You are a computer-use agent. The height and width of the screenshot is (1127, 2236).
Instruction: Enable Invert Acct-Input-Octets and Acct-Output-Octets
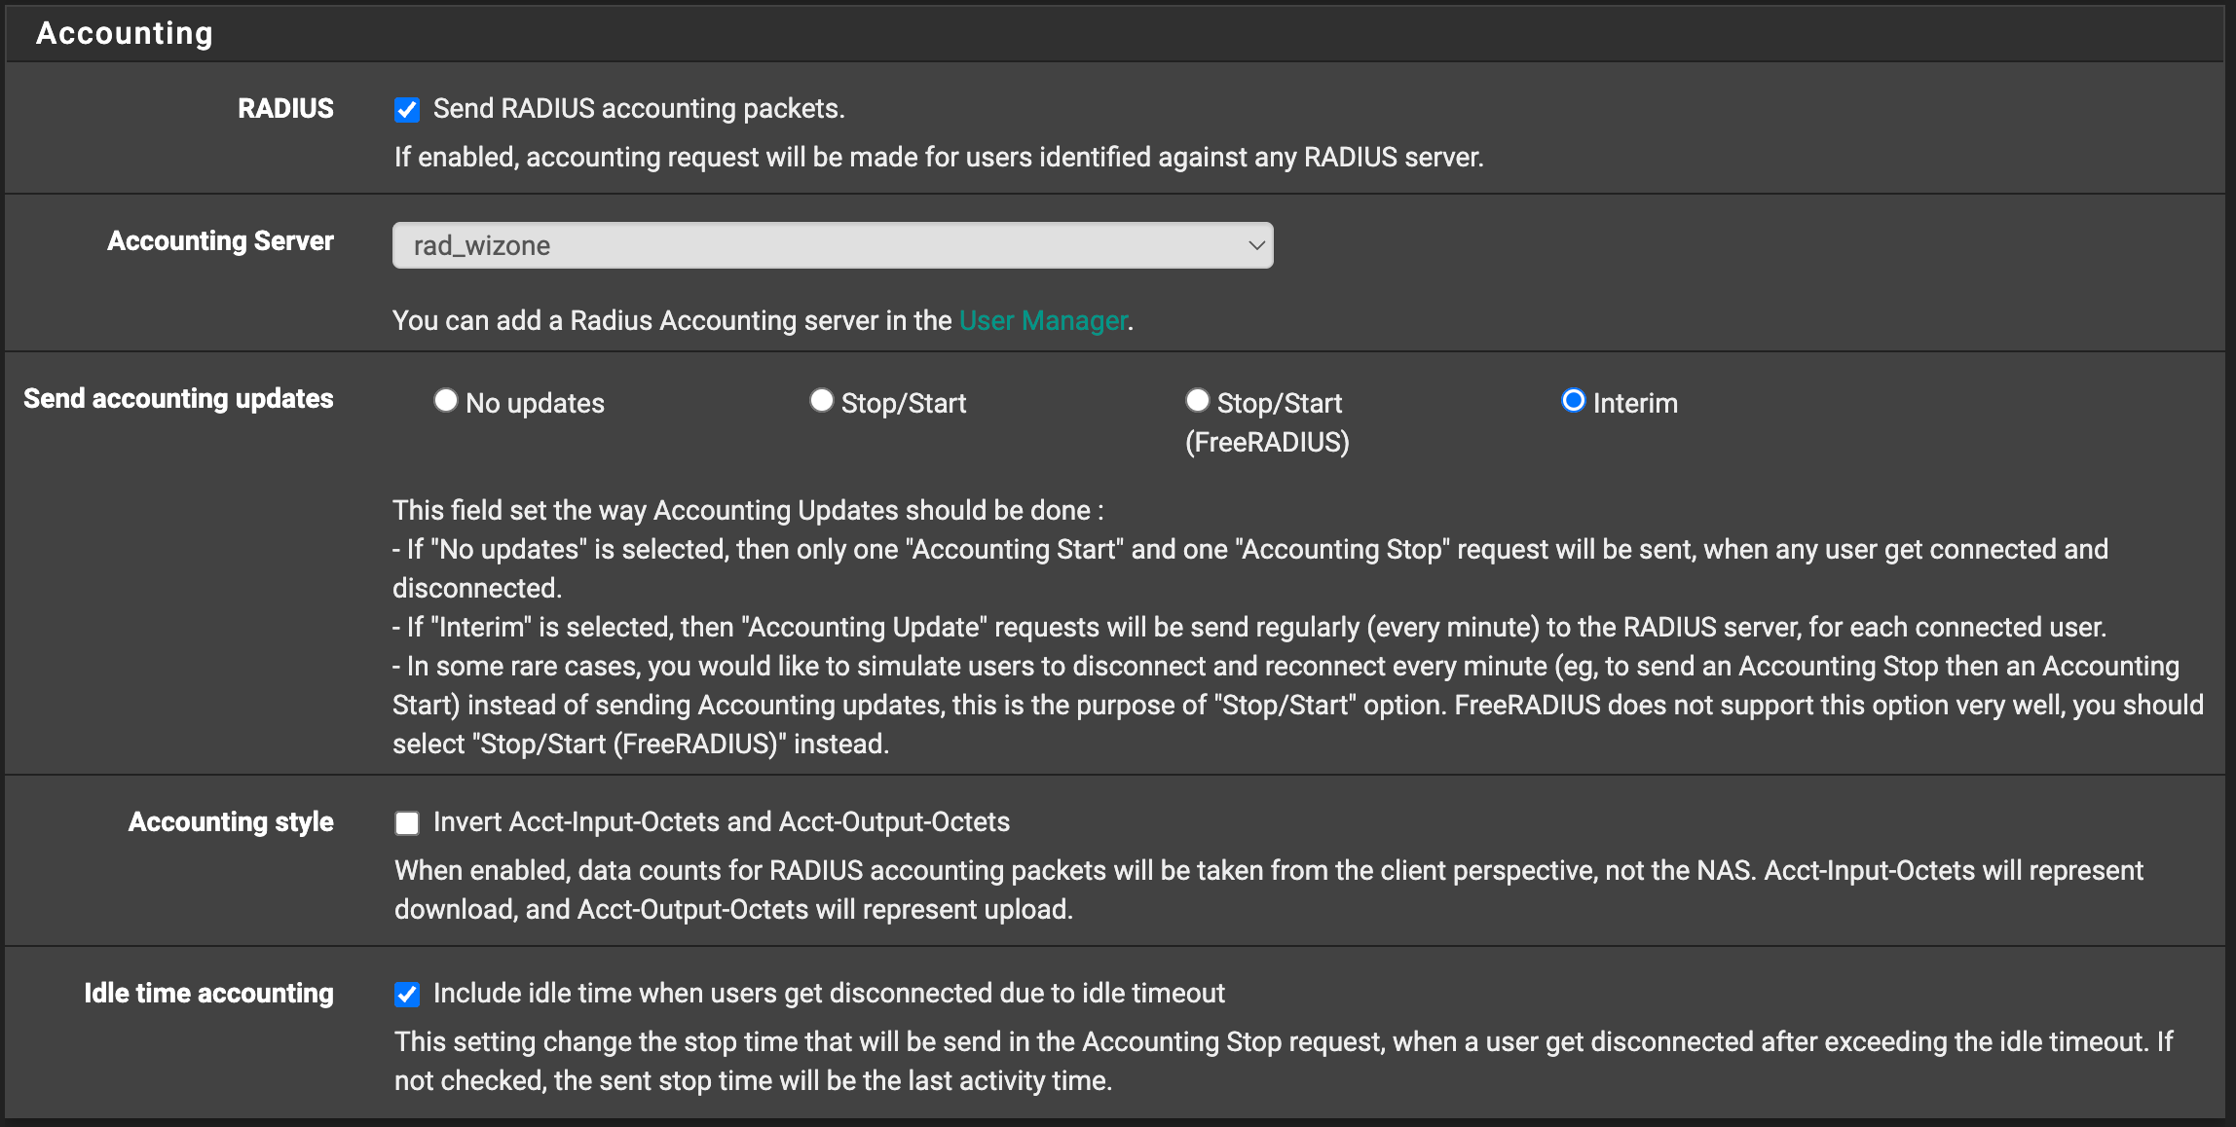pos(406,822)
